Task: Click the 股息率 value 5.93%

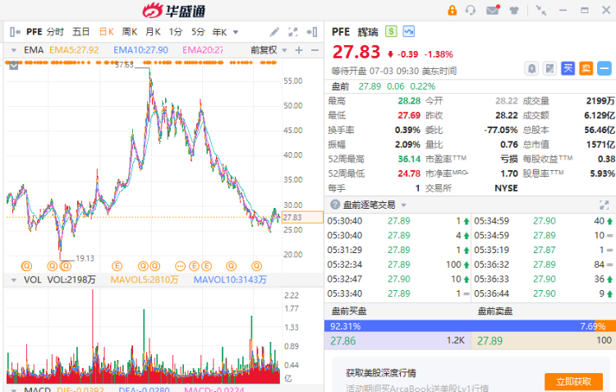Action: [x=602, y=173]
